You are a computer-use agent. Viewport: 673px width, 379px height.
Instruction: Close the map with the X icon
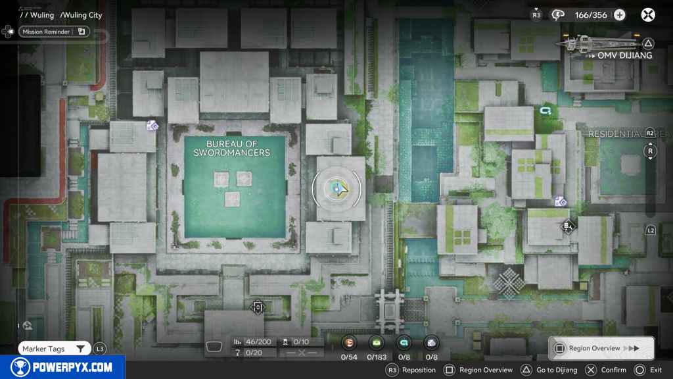pyautogui.click(x=648, y=14)
